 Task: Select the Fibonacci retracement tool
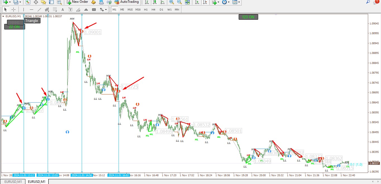click(x=55, y=9)
